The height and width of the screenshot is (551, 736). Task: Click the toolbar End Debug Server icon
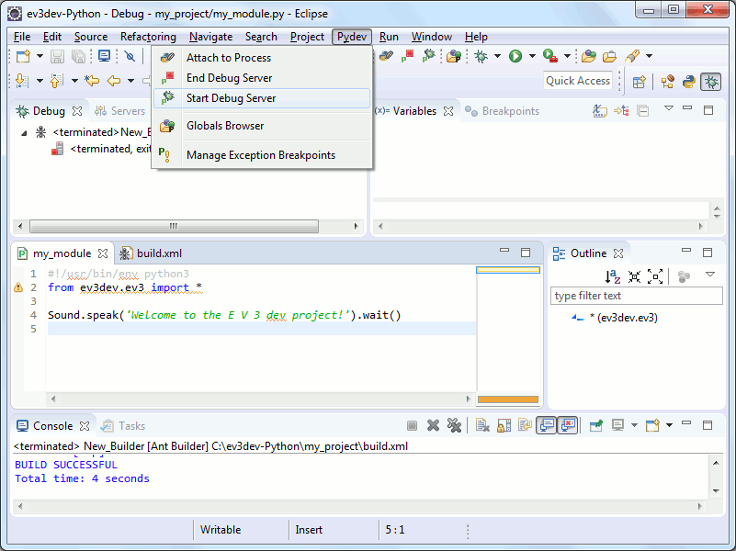click(x=407, y=56)
